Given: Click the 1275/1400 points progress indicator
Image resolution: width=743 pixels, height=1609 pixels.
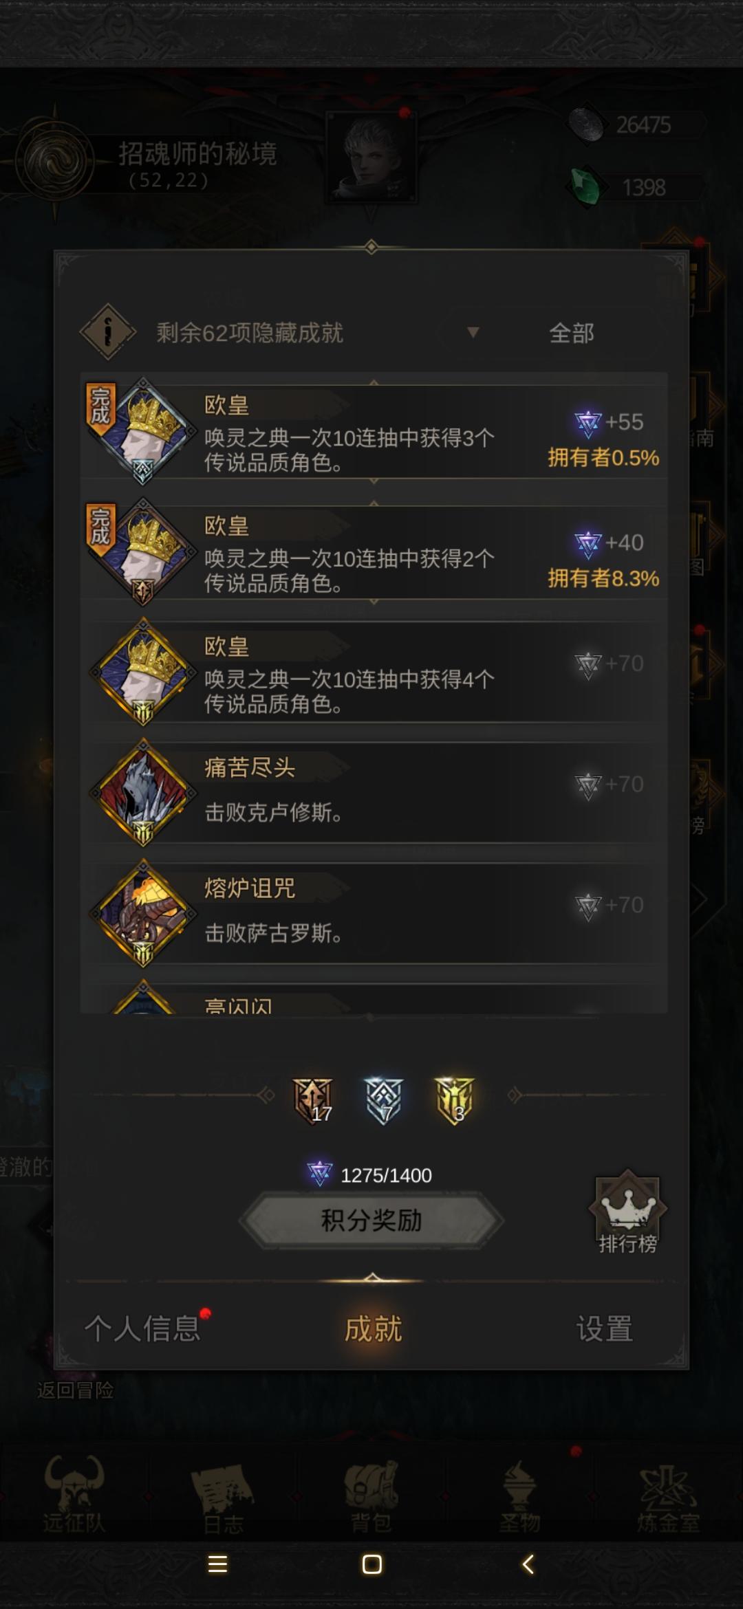Looking at the screenshot, I should click(370, 1175).
